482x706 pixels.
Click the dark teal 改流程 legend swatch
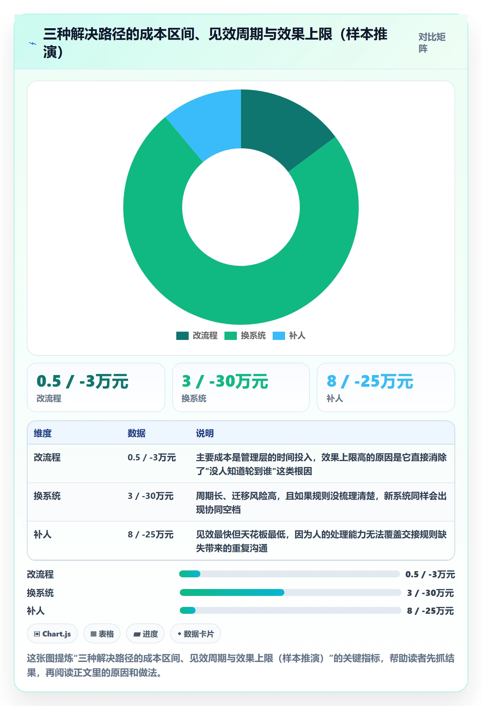(x=182, y=335)
